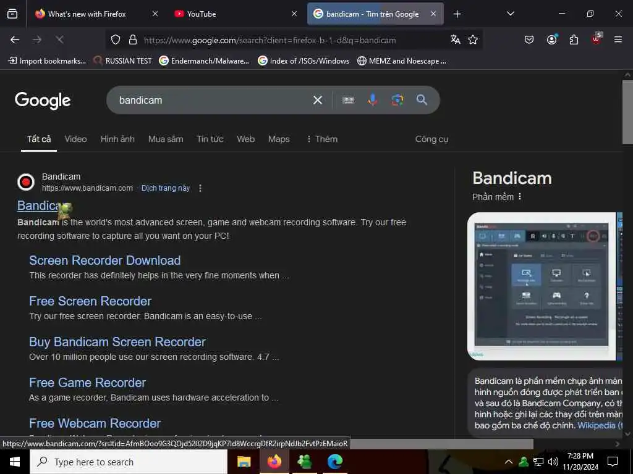The height and width of the screenshot is (474, 633).
Task: Open Import bookmarks bookmark item
Action: (47, 61)
